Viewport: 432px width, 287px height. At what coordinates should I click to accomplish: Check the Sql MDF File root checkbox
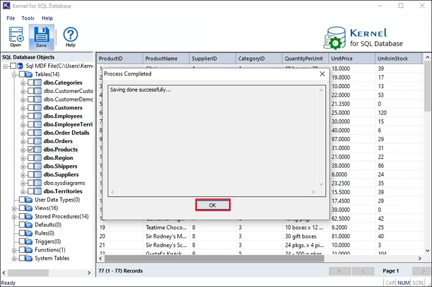13,66
